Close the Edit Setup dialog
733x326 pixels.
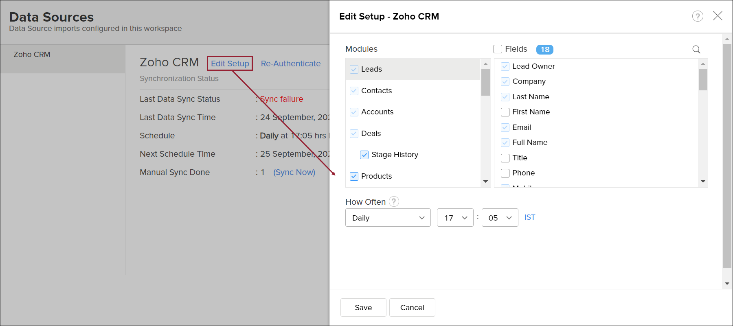(718, 16)
